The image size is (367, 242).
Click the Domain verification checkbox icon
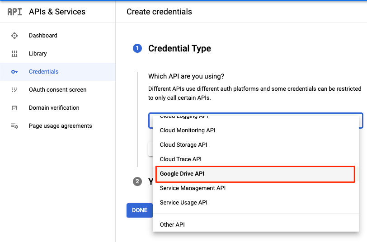click(x=14, y=108)
